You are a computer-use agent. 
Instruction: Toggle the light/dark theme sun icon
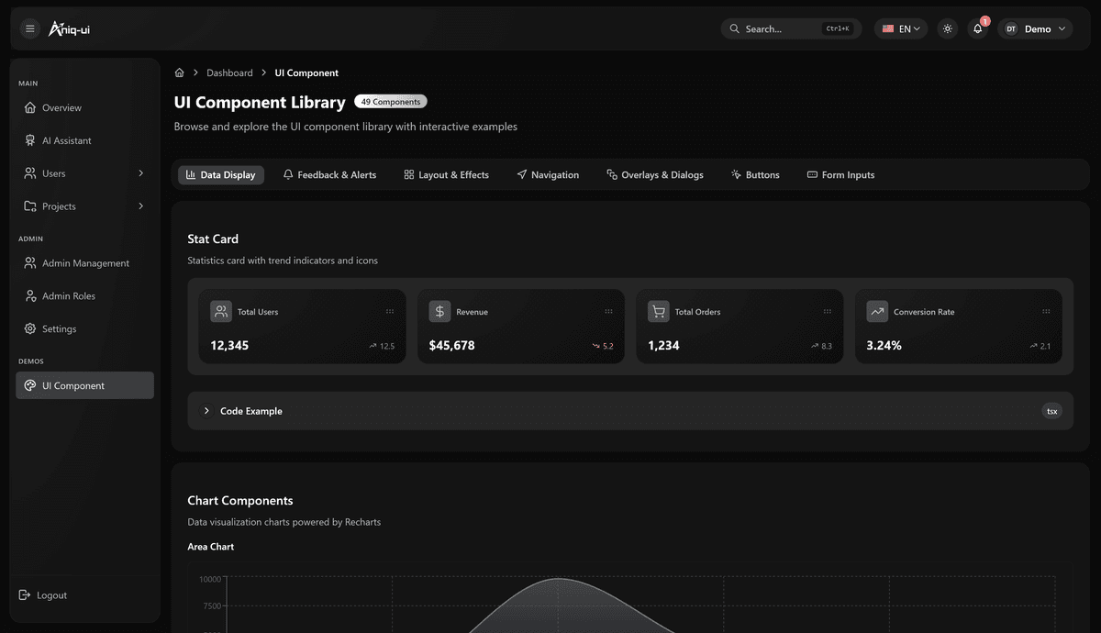click(x=948, y=28)
